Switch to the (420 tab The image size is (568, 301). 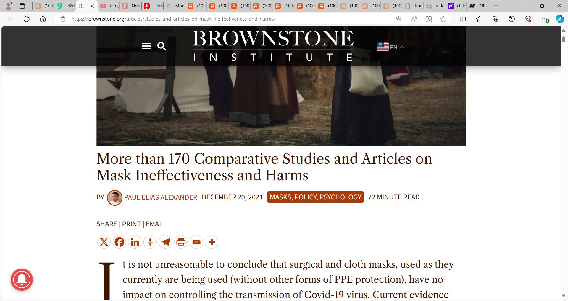coord(65,6)
